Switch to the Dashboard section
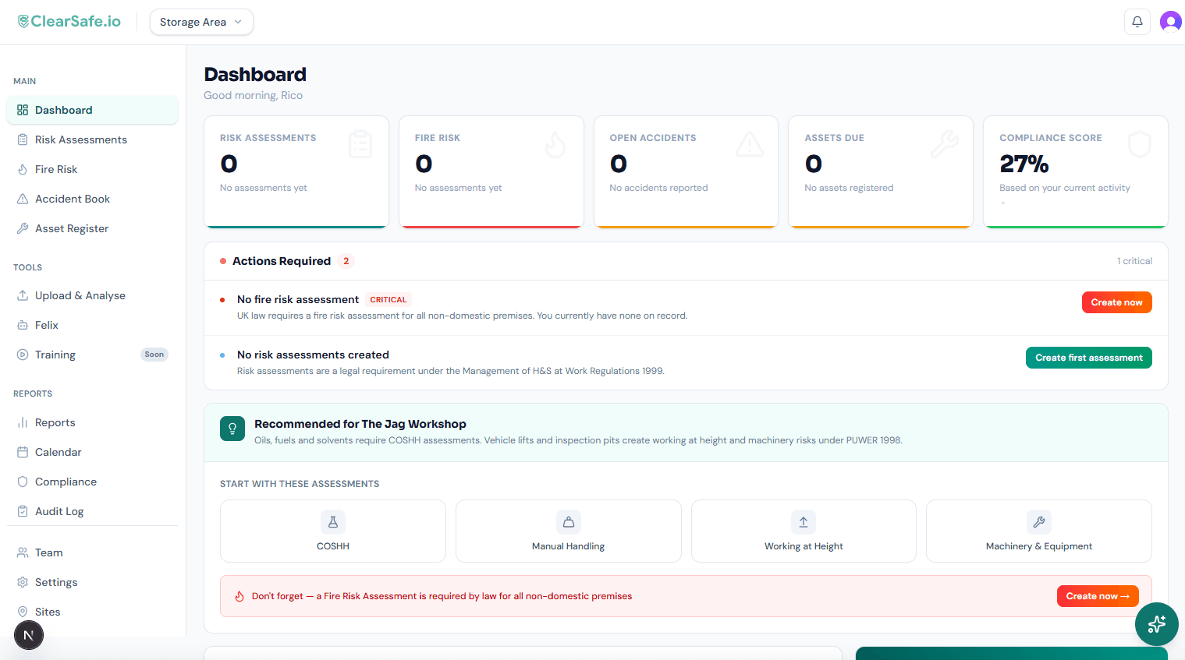 (x=64, y=110)
